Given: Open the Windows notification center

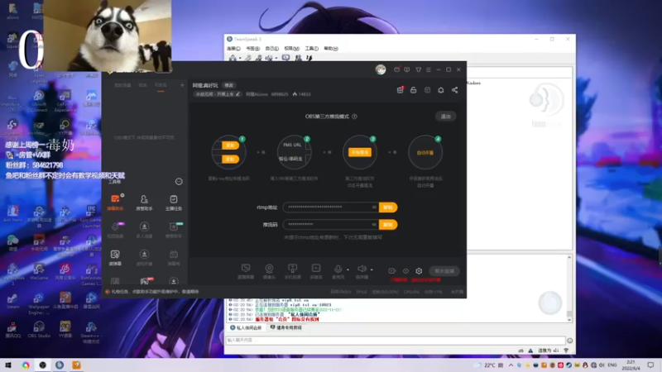Looking at the screenshot, I should pyautogui.click(x=650, y=365).
